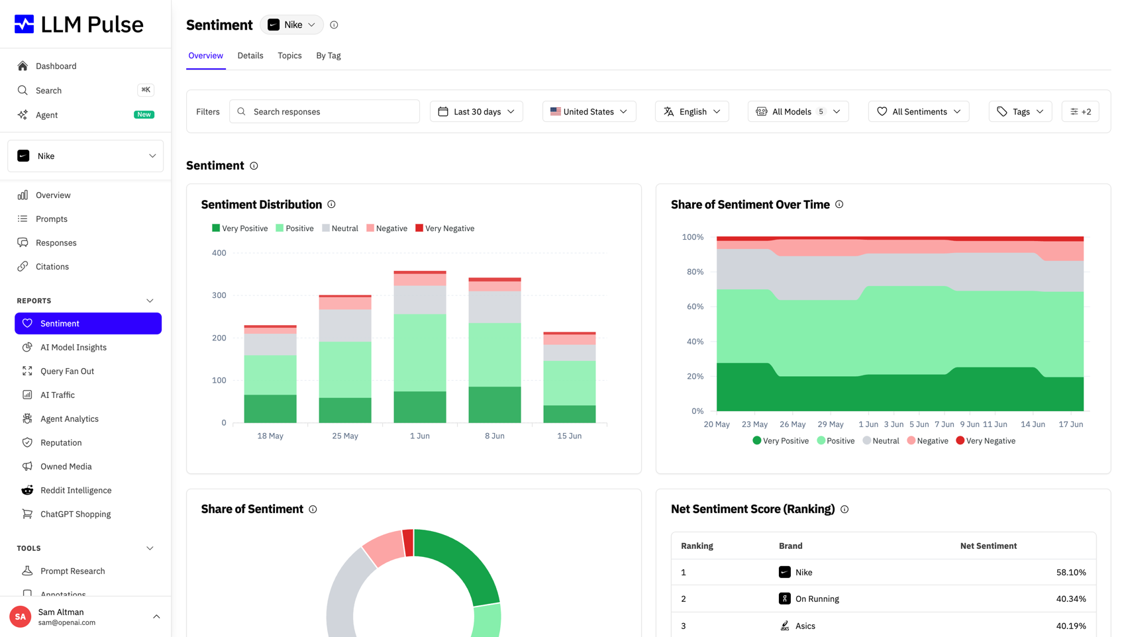Screen dimensions: 1126x637
Task: Click the Overview bar-chart icon in sidebar
Action: pyautogui.click(x=23, y=195)
